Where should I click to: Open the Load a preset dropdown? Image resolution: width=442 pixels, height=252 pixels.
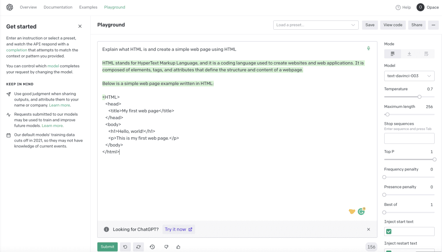pos(316,25)
